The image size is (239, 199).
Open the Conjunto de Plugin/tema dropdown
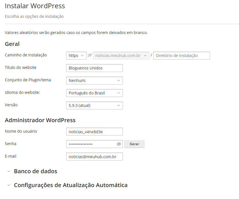94,81
